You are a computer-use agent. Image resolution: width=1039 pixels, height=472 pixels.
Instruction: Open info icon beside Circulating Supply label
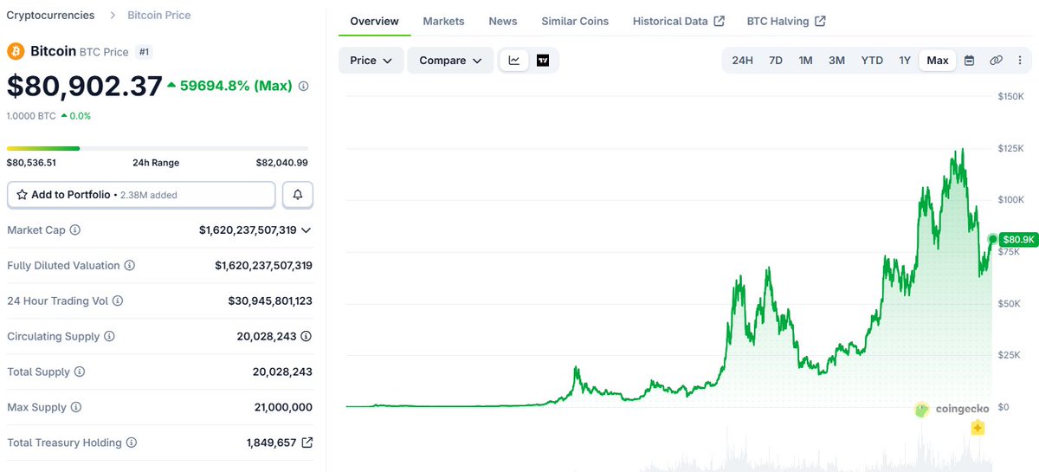coord(109,336)
